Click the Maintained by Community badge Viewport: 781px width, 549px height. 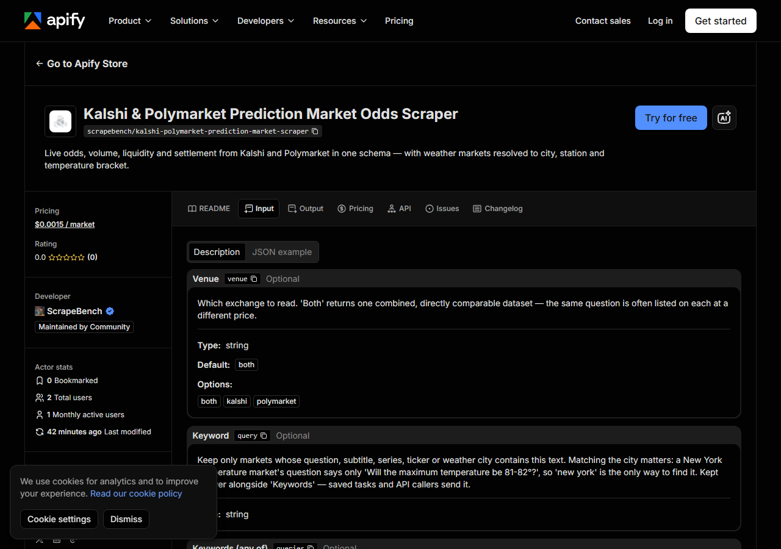click(84, 327)
